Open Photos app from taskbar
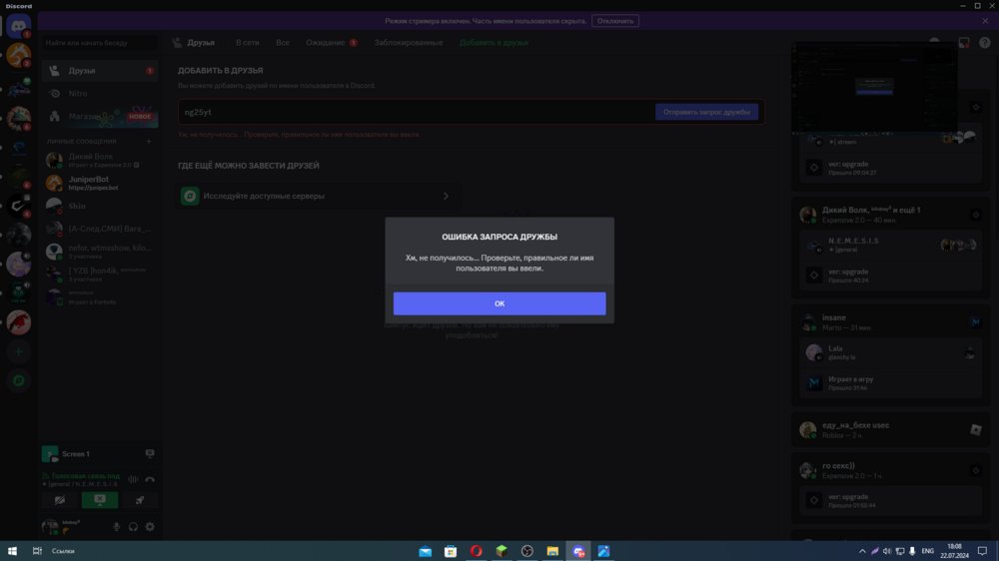 [603, 551]
